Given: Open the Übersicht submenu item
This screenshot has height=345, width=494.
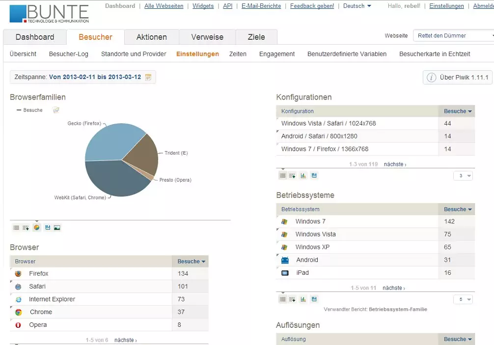Looking at the screenshot, I should 23,54.
